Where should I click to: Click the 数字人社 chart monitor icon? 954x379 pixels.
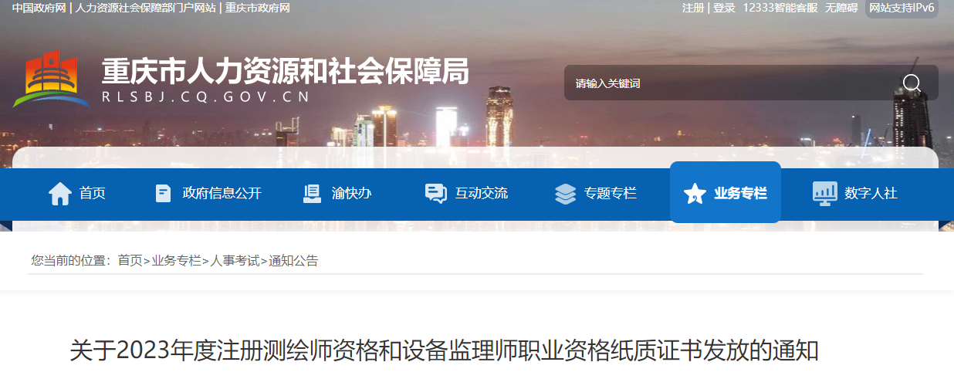824,193
